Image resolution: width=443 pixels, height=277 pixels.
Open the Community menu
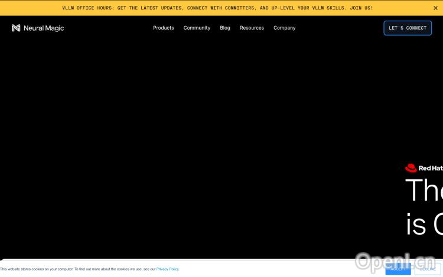point(197,28)
